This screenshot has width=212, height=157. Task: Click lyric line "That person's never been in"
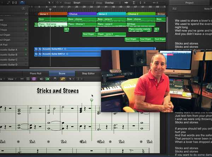[193, 139]
